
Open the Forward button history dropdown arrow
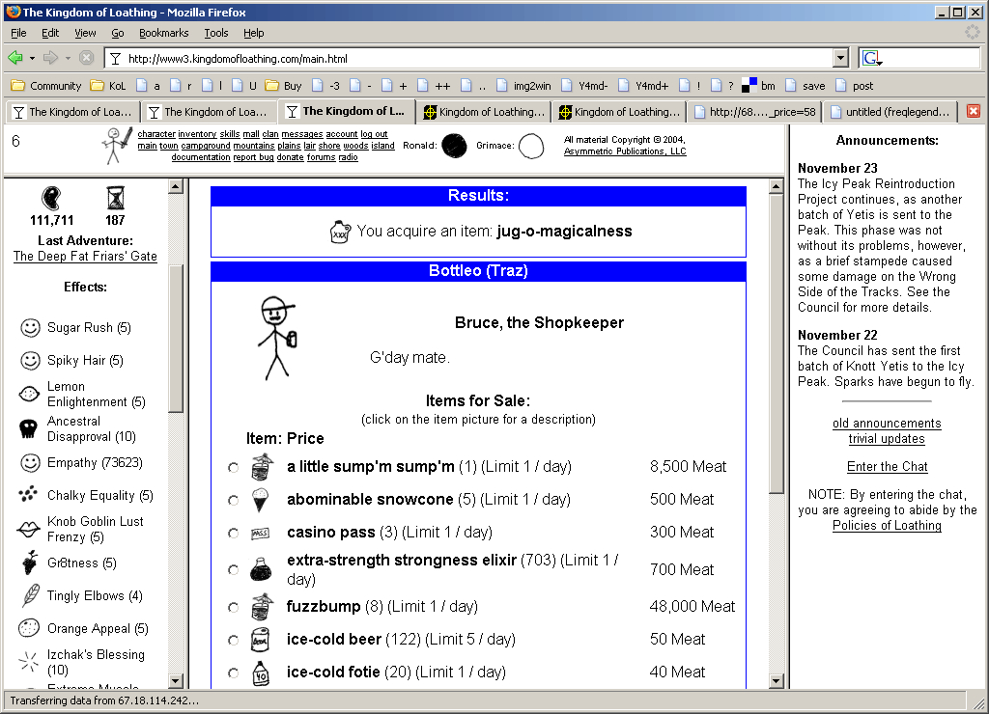coord(68,59)
